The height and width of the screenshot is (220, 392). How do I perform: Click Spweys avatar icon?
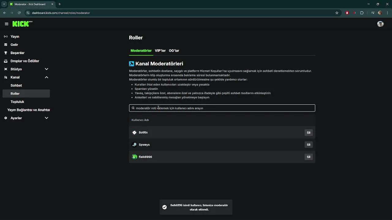134,145
